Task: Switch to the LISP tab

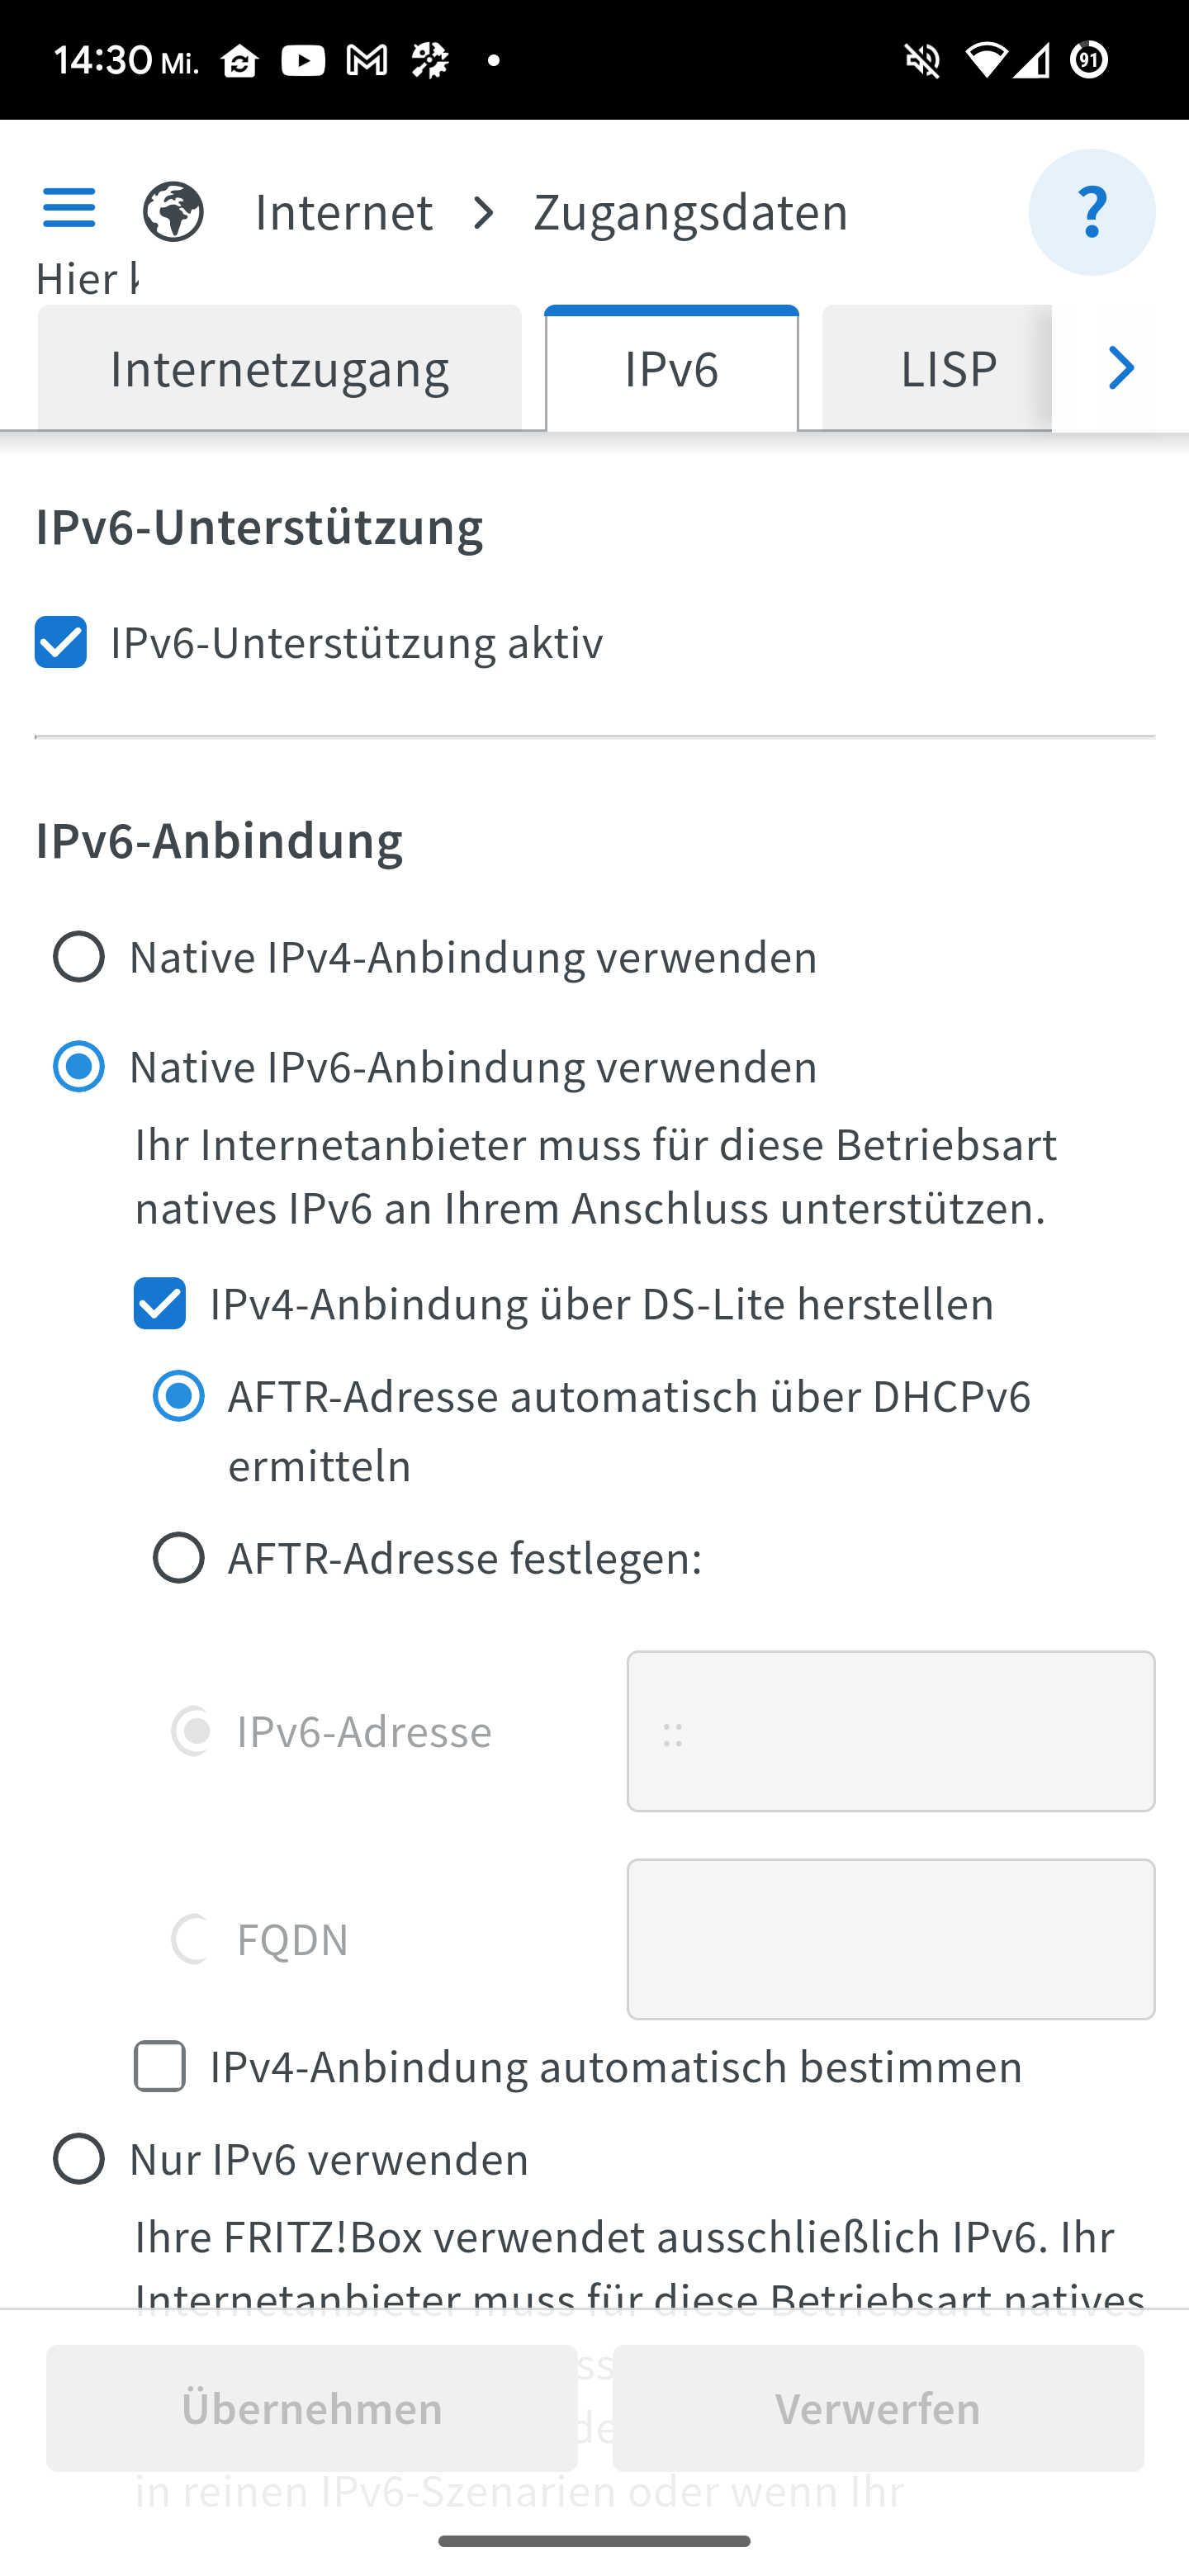Action: coord(948,368)
